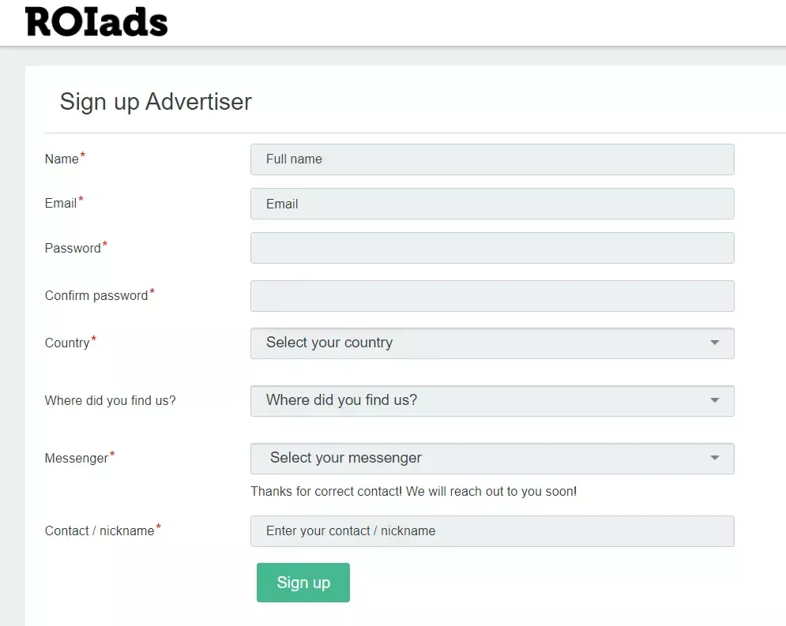
Task: Click the Email field label
Action: (61, 204)
